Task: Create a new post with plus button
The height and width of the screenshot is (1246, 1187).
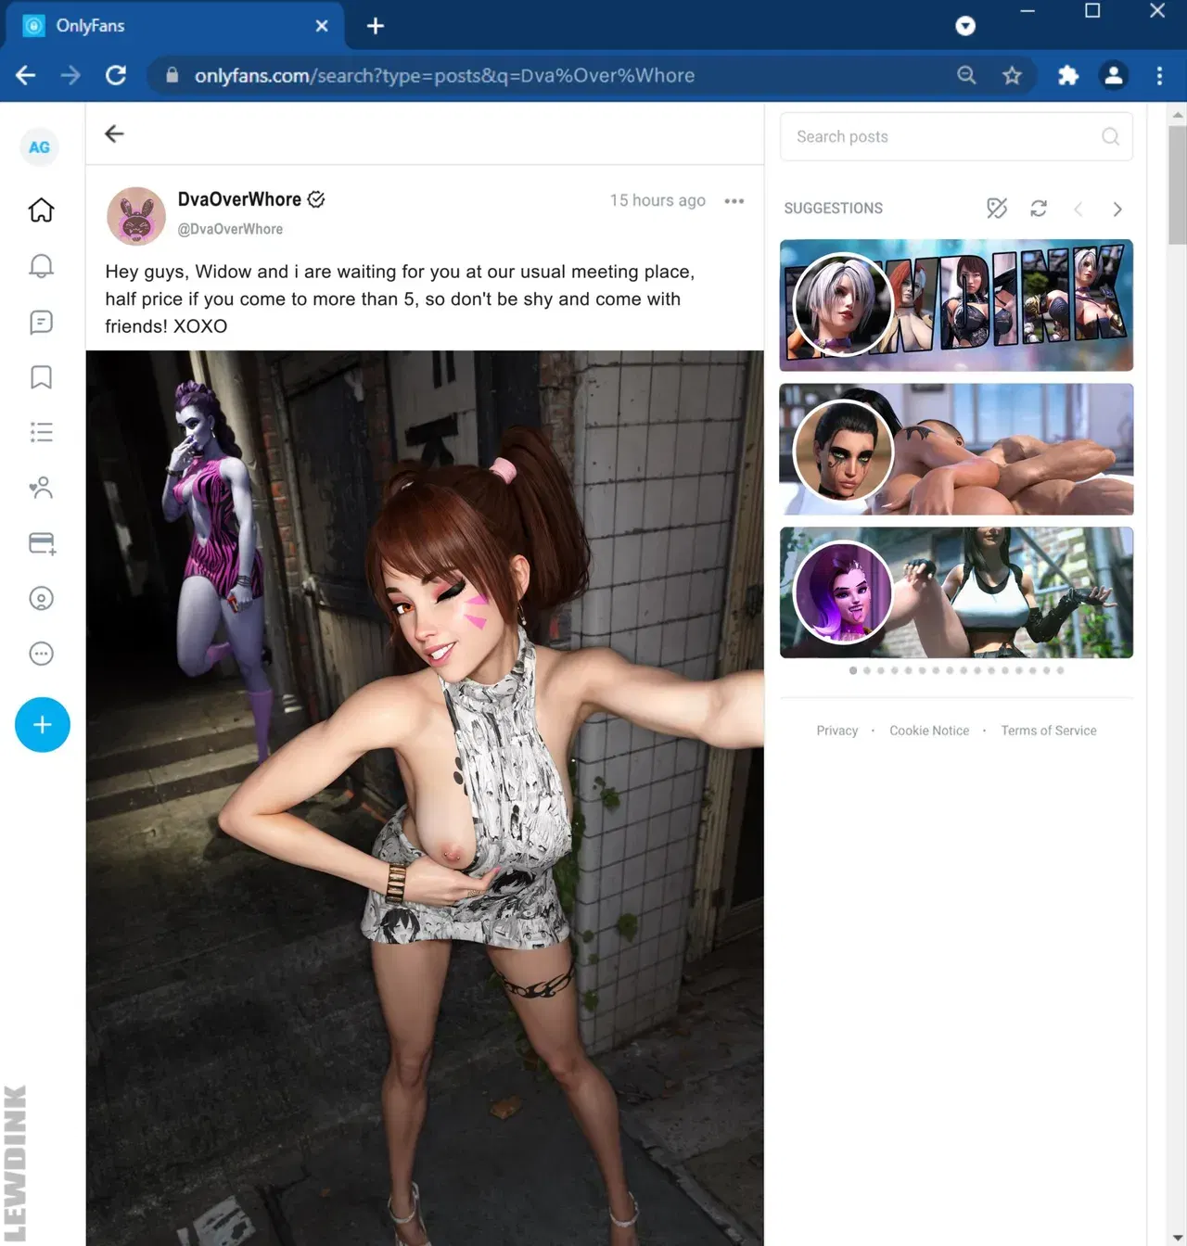Action: (x=43, y=725)
